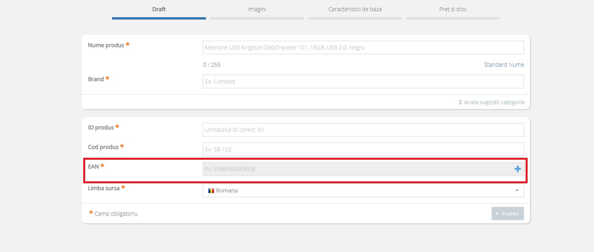Open the Imagini tab
Image resolution: width=594 pixels, height=252 pixels.
click(257, 9)
